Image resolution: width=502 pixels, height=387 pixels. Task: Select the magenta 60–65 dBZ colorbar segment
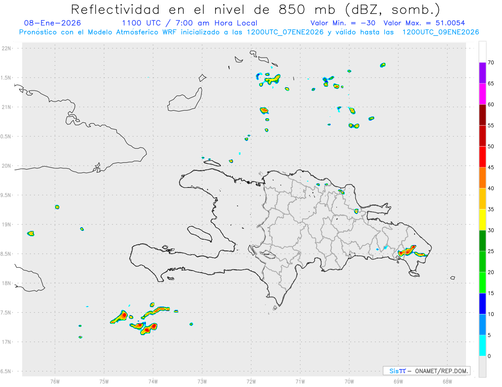coord(482,94)
